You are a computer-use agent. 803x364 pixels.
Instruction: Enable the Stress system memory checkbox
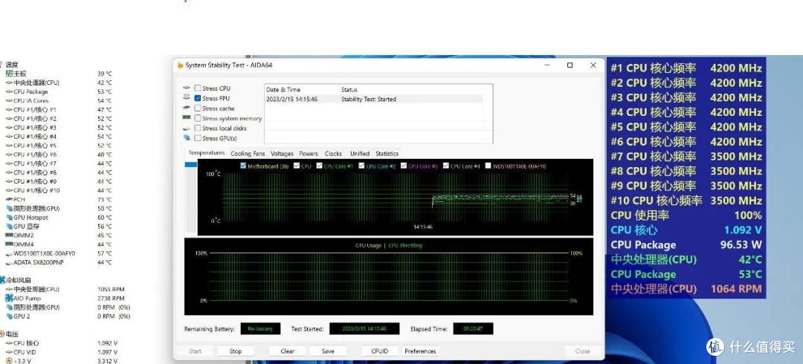[198, 118]
